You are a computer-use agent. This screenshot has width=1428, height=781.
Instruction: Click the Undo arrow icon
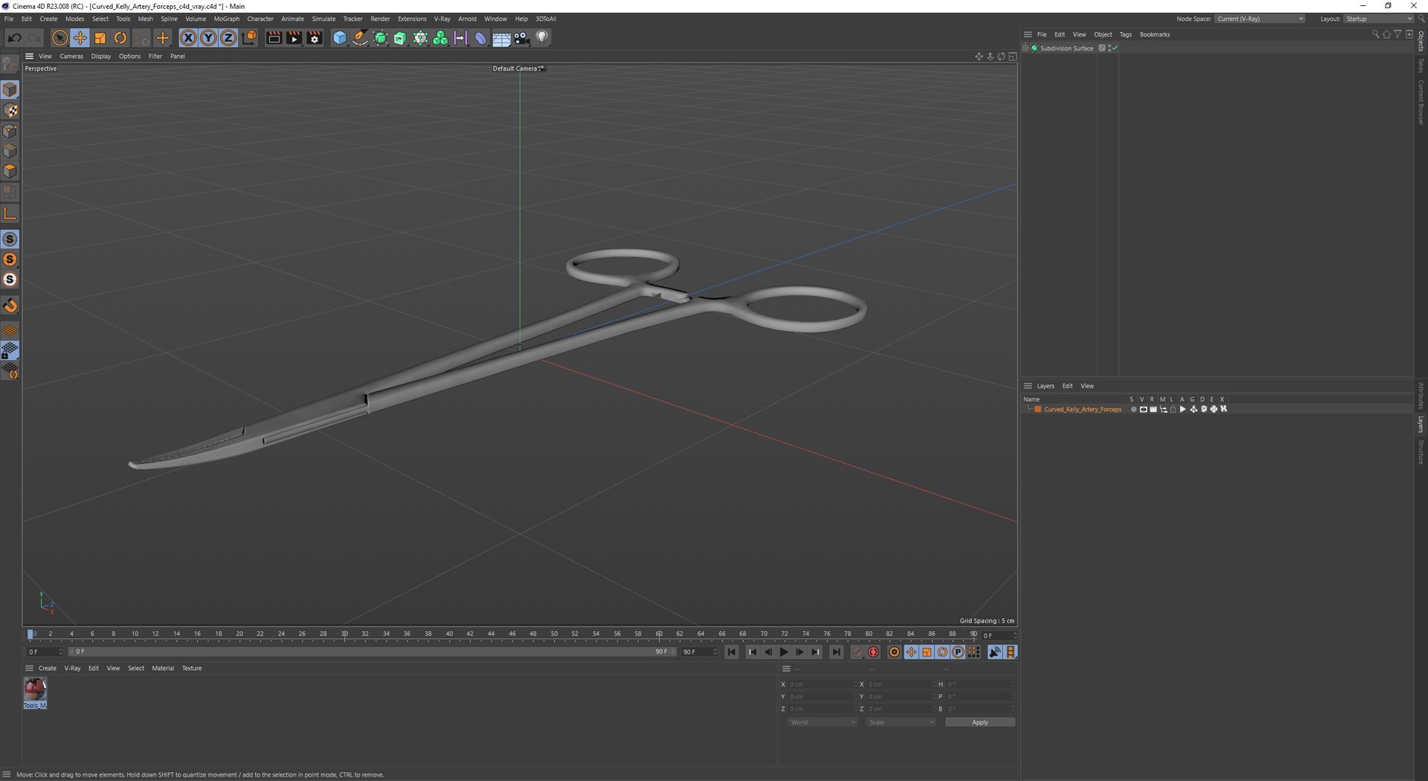coord(14,38)
